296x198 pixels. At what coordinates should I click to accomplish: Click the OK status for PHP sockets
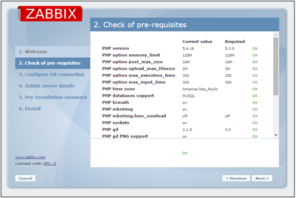point(255,123)
